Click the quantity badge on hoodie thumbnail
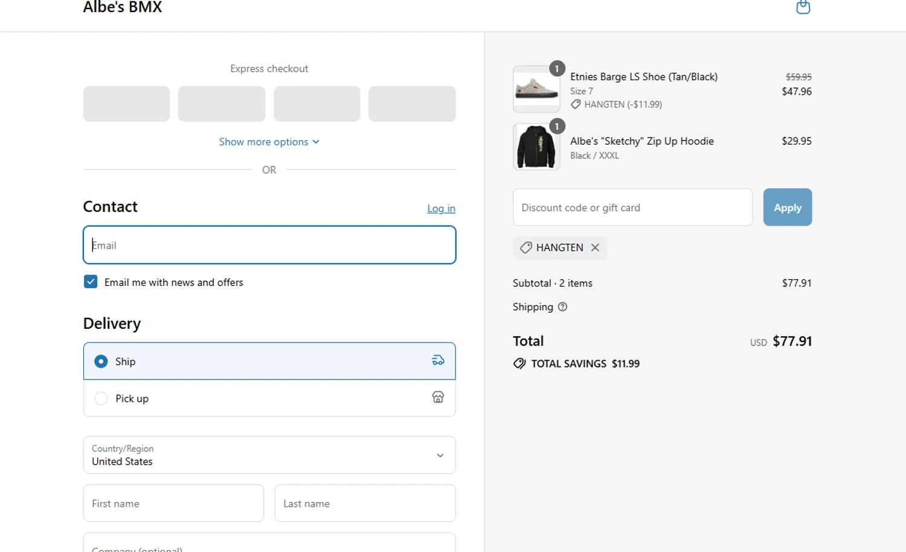The width and height of the screenshot is (906, 552). coord(557,126)
